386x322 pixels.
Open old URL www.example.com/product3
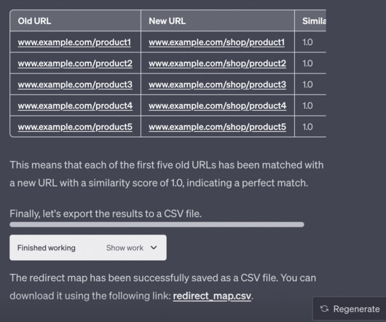tap(75, 85)
